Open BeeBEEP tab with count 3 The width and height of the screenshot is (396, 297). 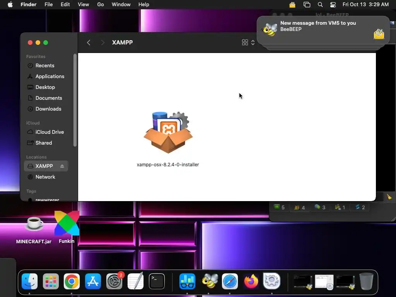[x=320, y=207]
